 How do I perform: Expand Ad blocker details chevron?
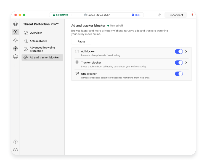coord(186,51)
